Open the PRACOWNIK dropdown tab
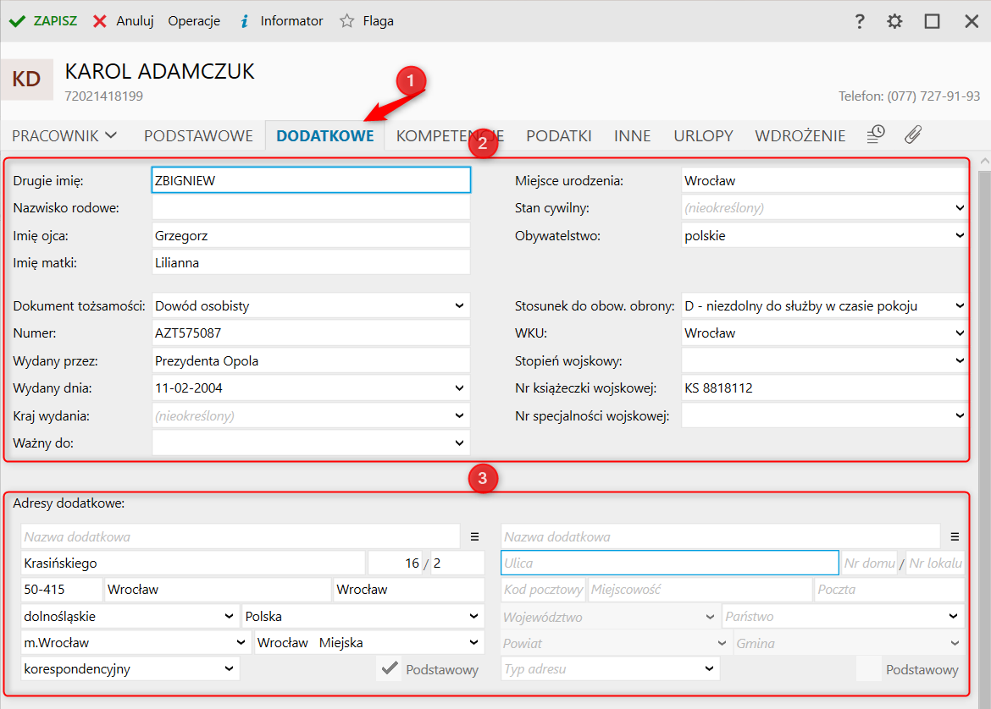The height and width of the screenshot is (709, 991). pos(64,135)
